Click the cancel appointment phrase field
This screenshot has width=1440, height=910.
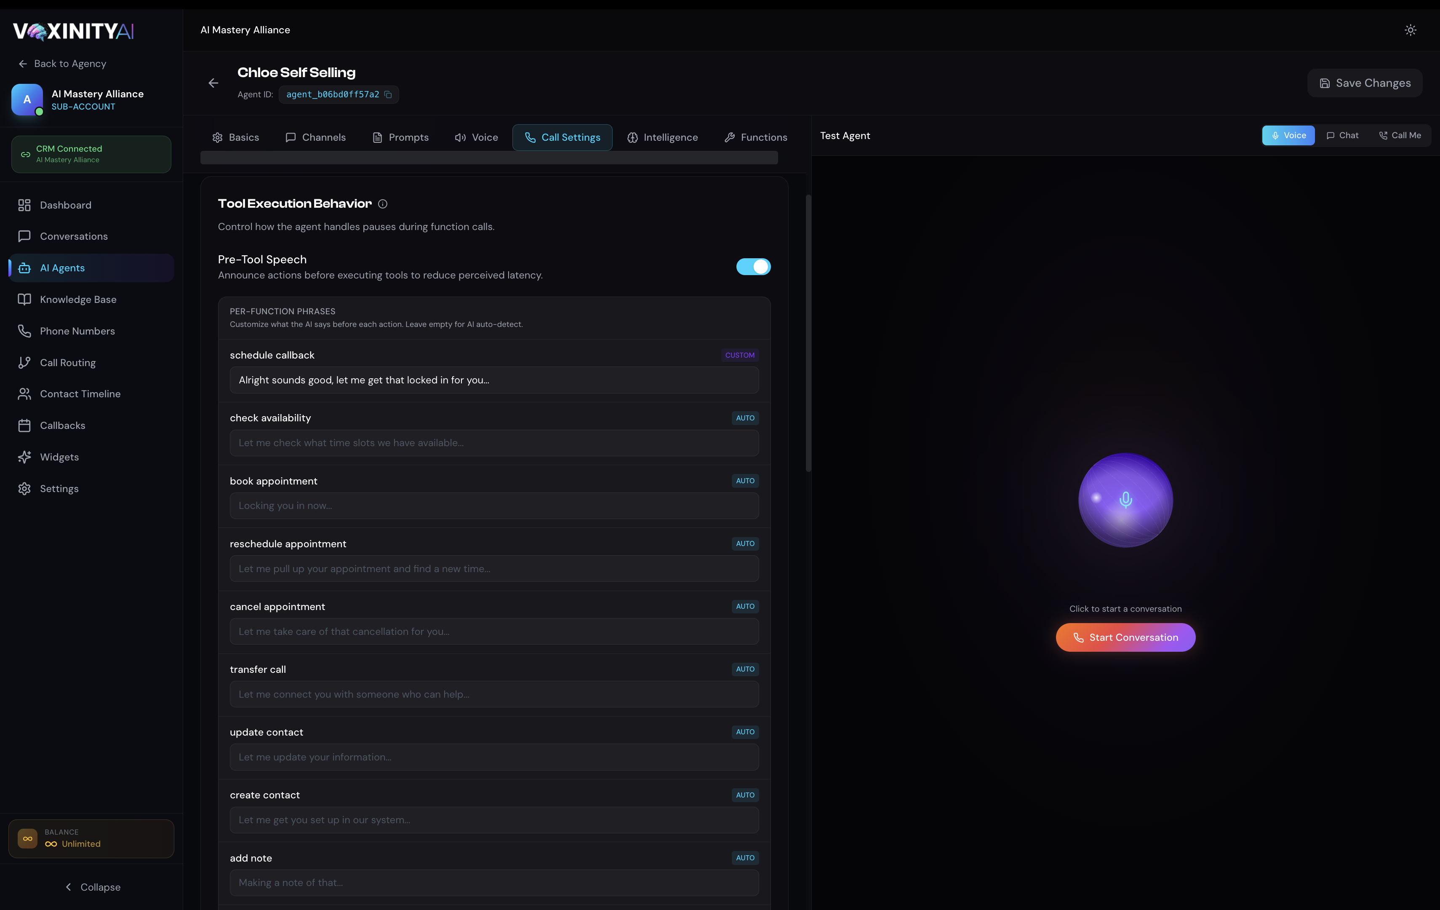(494, 632)
